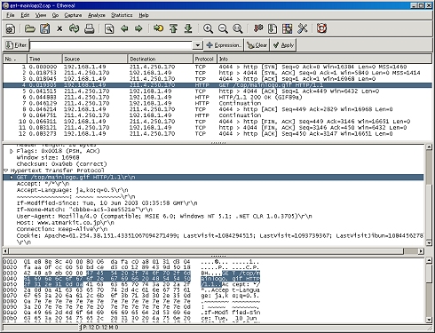Open Find Packet magnifier icon
This screenshot has width=435, height=333.
point(109,28)
